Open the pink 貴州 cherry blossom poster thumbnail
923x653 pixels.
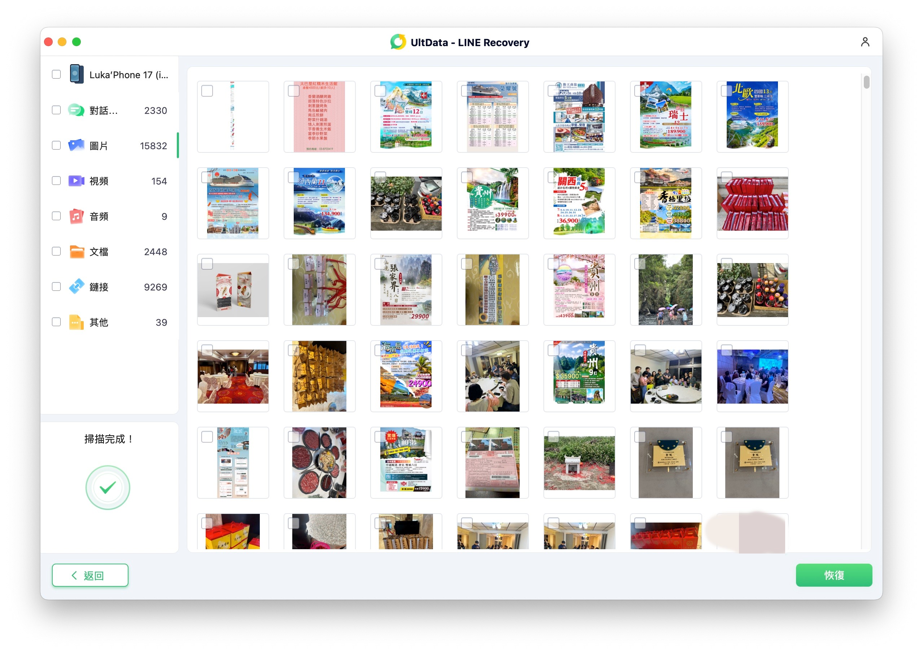pos(579,289)
